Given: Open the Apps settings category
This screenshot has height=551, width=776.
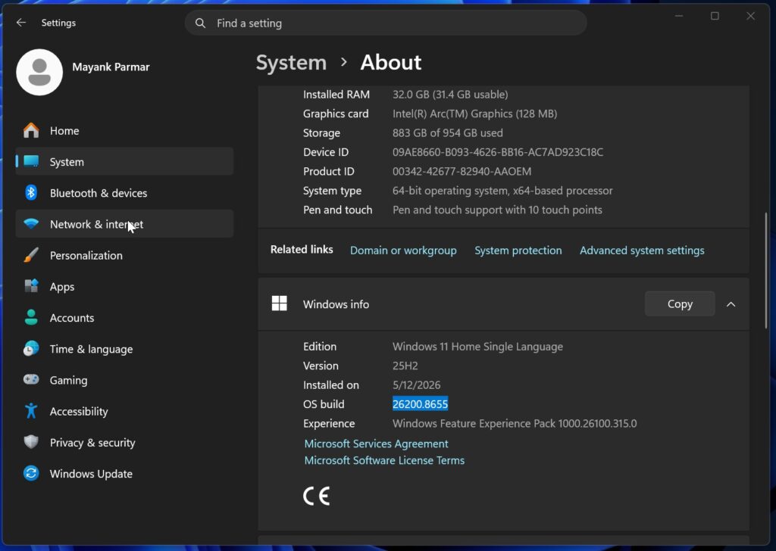Looking at the screenshot, I should pos(125,286).
